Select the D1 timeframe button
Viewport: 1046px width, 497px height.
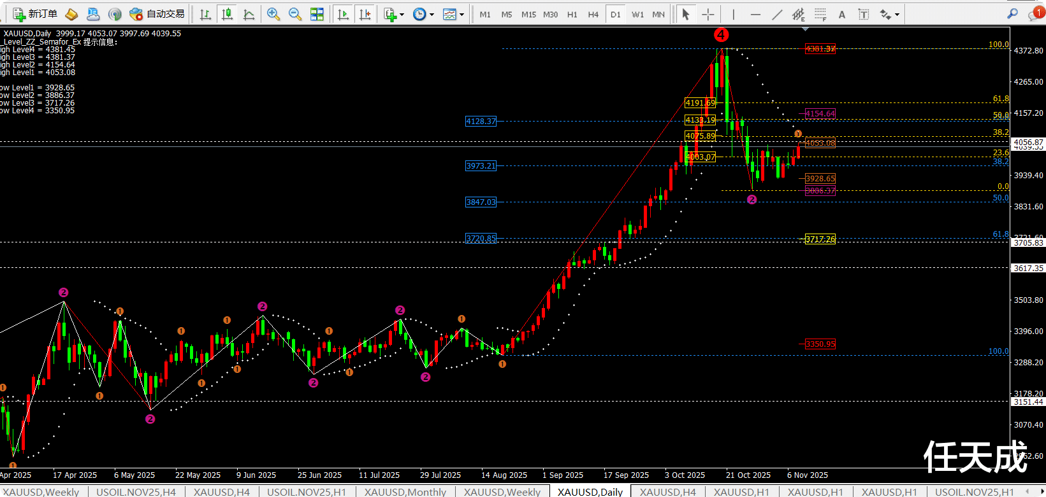(615, 14)
